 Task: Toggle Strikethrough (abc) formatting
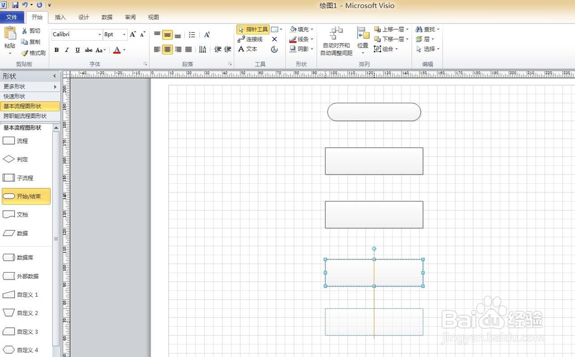tap(89, 50)
